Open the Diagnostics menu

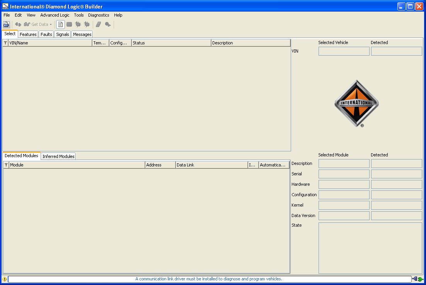99,15
